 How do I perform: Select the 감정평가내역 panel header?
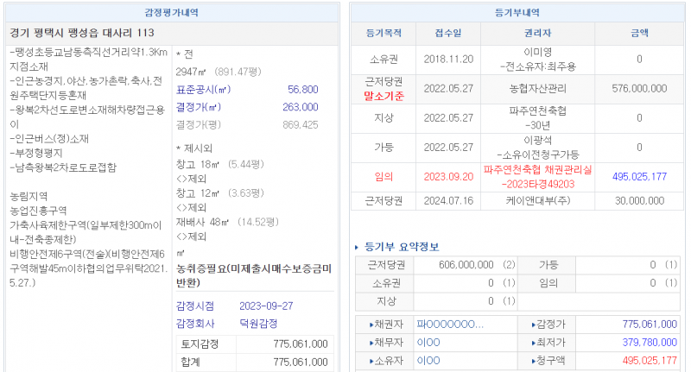(172, 13)
